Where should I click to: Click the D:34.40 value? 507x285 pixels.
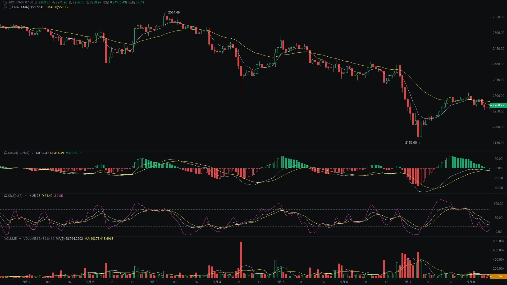coord(47,196)
